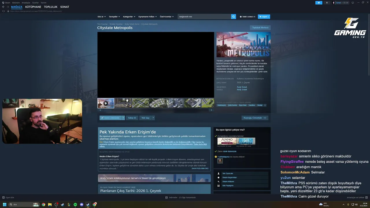This screenshot has height=208, width=370.
Task: Switch to the TOPLULUK tab
Action: 51,7
